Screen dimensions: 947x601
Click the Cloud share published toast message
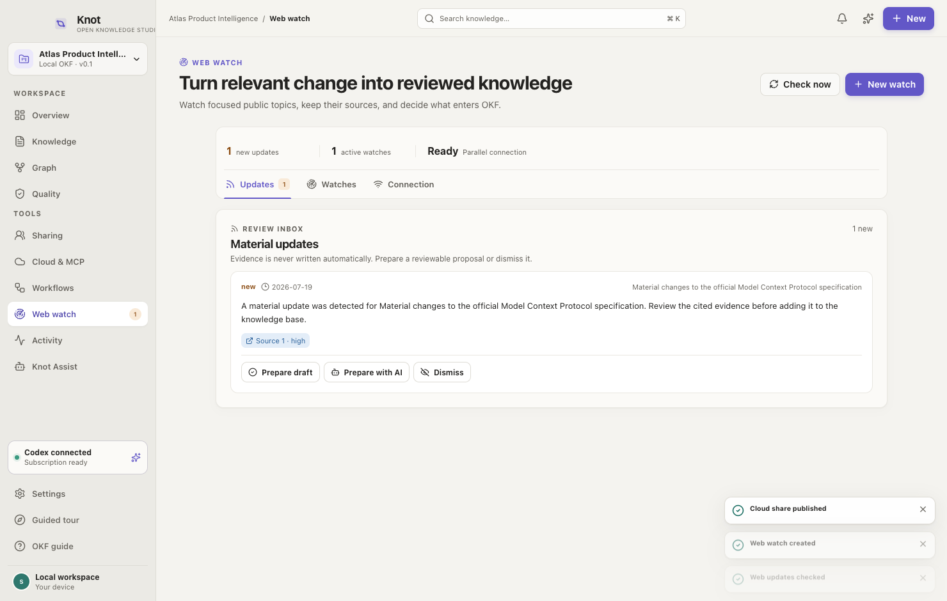[x=788, y=509]
